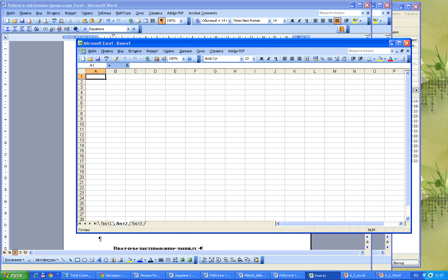Open Metod_dele taskbar button
448x280 pixels.
pos(252,275)
